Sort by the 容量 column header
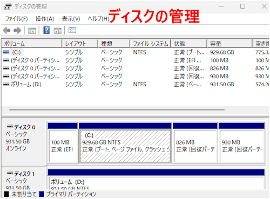The height and width of the screenshot is (199, 270). click(x=230, y=44)
